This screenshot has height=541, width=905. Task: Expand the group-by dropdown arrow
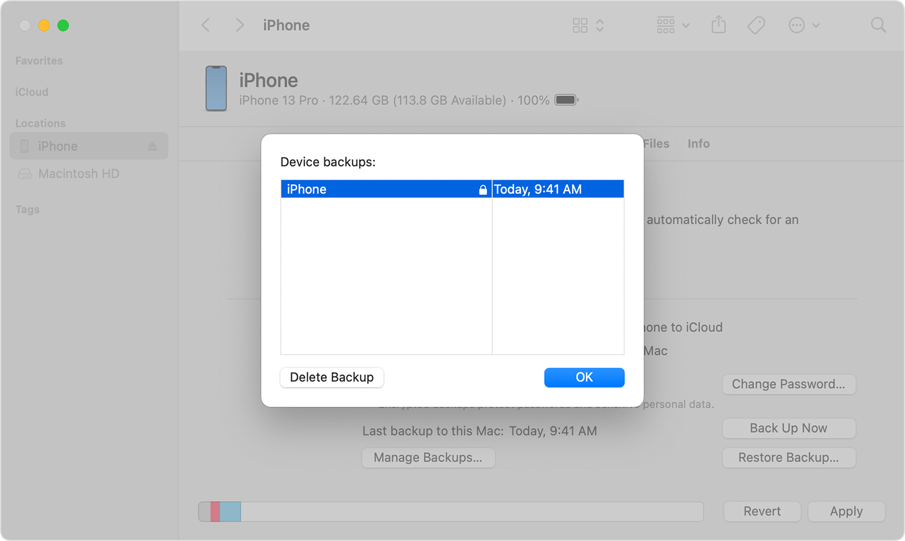(686, 25)
